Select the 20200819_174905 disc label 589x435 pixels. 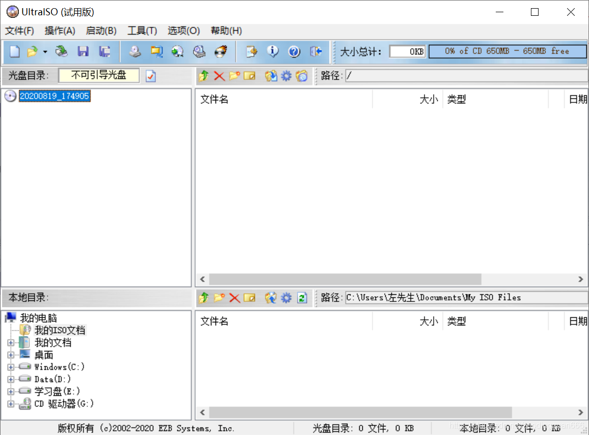coord(55,96)
